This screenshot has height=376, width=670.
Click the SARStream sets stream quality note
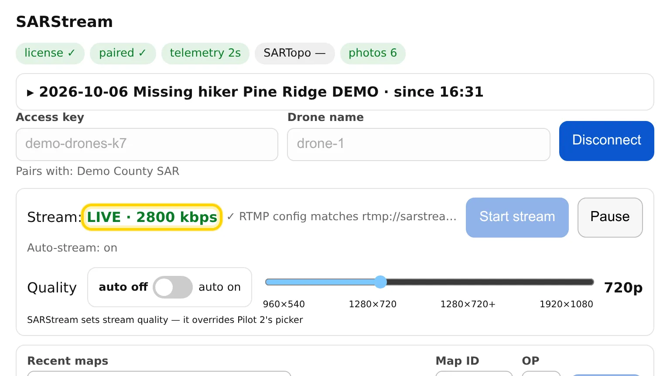(x=165, y=320)
